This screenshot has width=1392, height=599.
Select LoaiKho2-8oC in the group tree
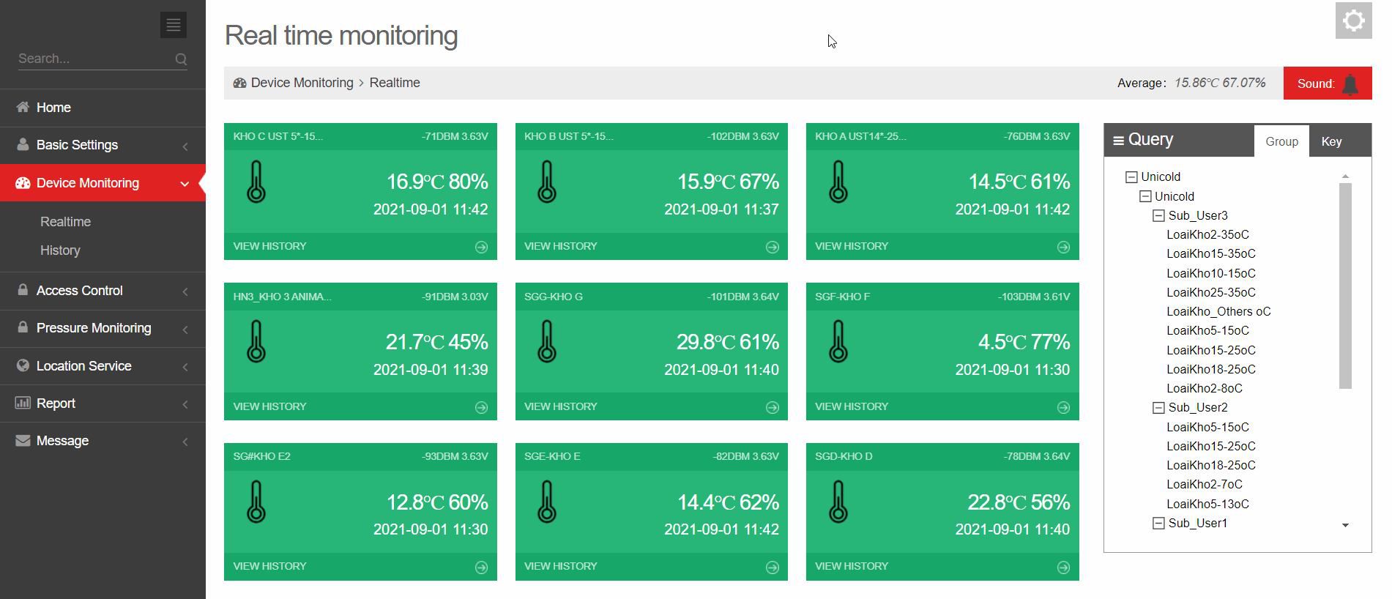pyautogui.click(x=1204, y=388)
